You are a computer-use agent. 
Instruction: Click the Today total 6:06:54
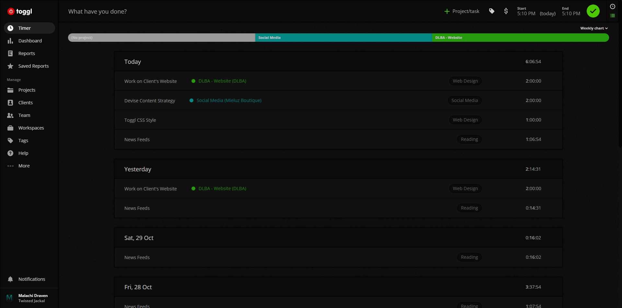coord(533,62)
